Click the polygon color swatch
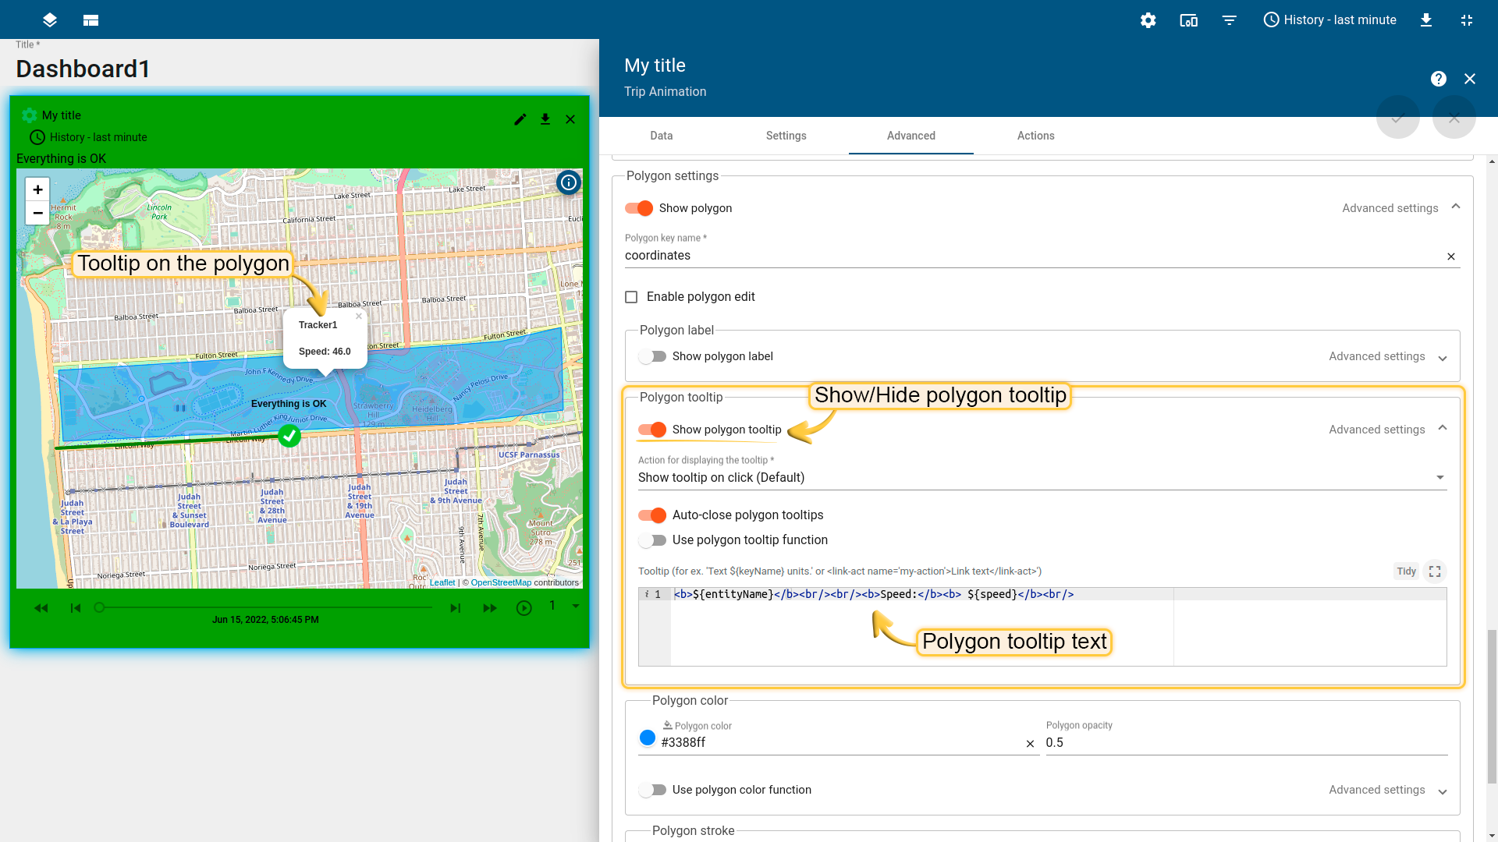The height and width of the screenshot is (842, 1498). (x=648, y=738)
